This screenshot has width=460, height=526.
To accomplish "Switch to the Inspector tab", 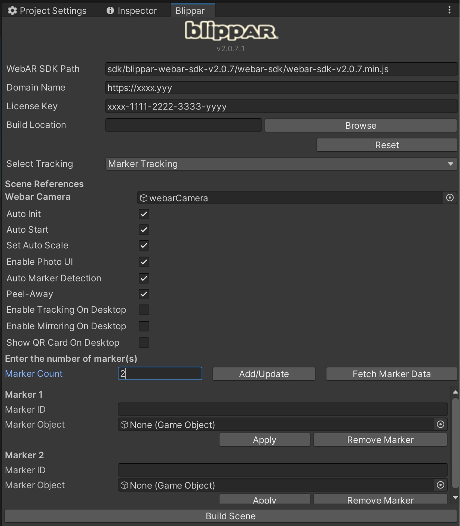I will tap(132, 10).
